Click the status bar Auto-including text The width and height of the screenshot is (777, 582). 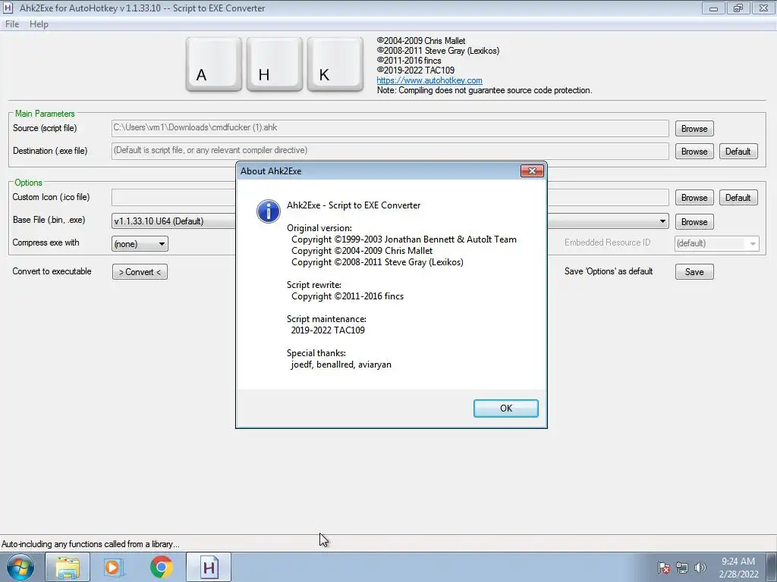tap(91, 544)
